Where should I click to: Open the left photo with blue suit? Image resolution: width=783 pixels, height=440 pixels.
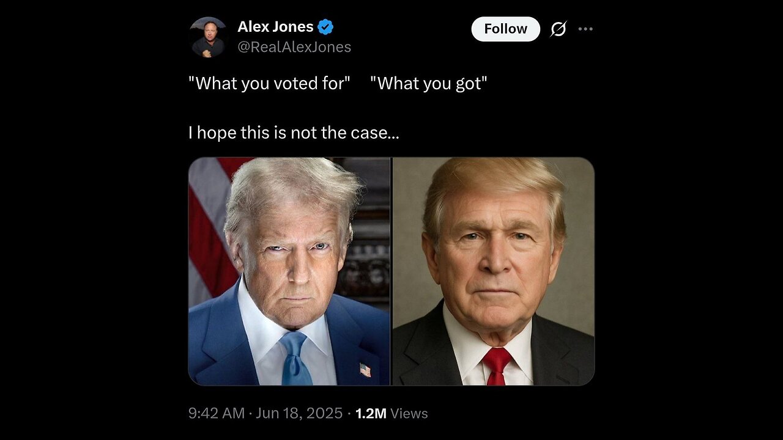[289, 271]
